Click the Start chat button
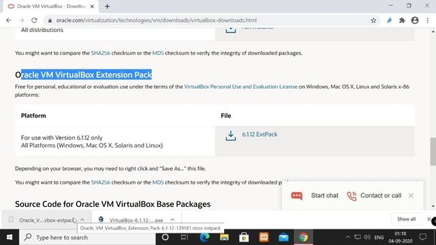 click(x=324, y=195)
